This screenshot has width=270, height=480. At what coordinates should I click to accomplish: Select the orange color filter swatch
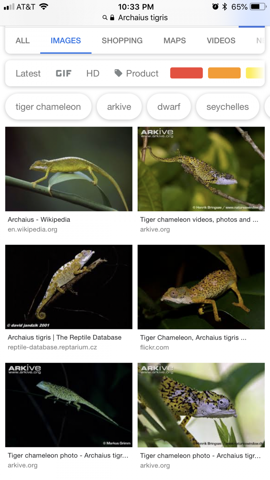point(224,73)
